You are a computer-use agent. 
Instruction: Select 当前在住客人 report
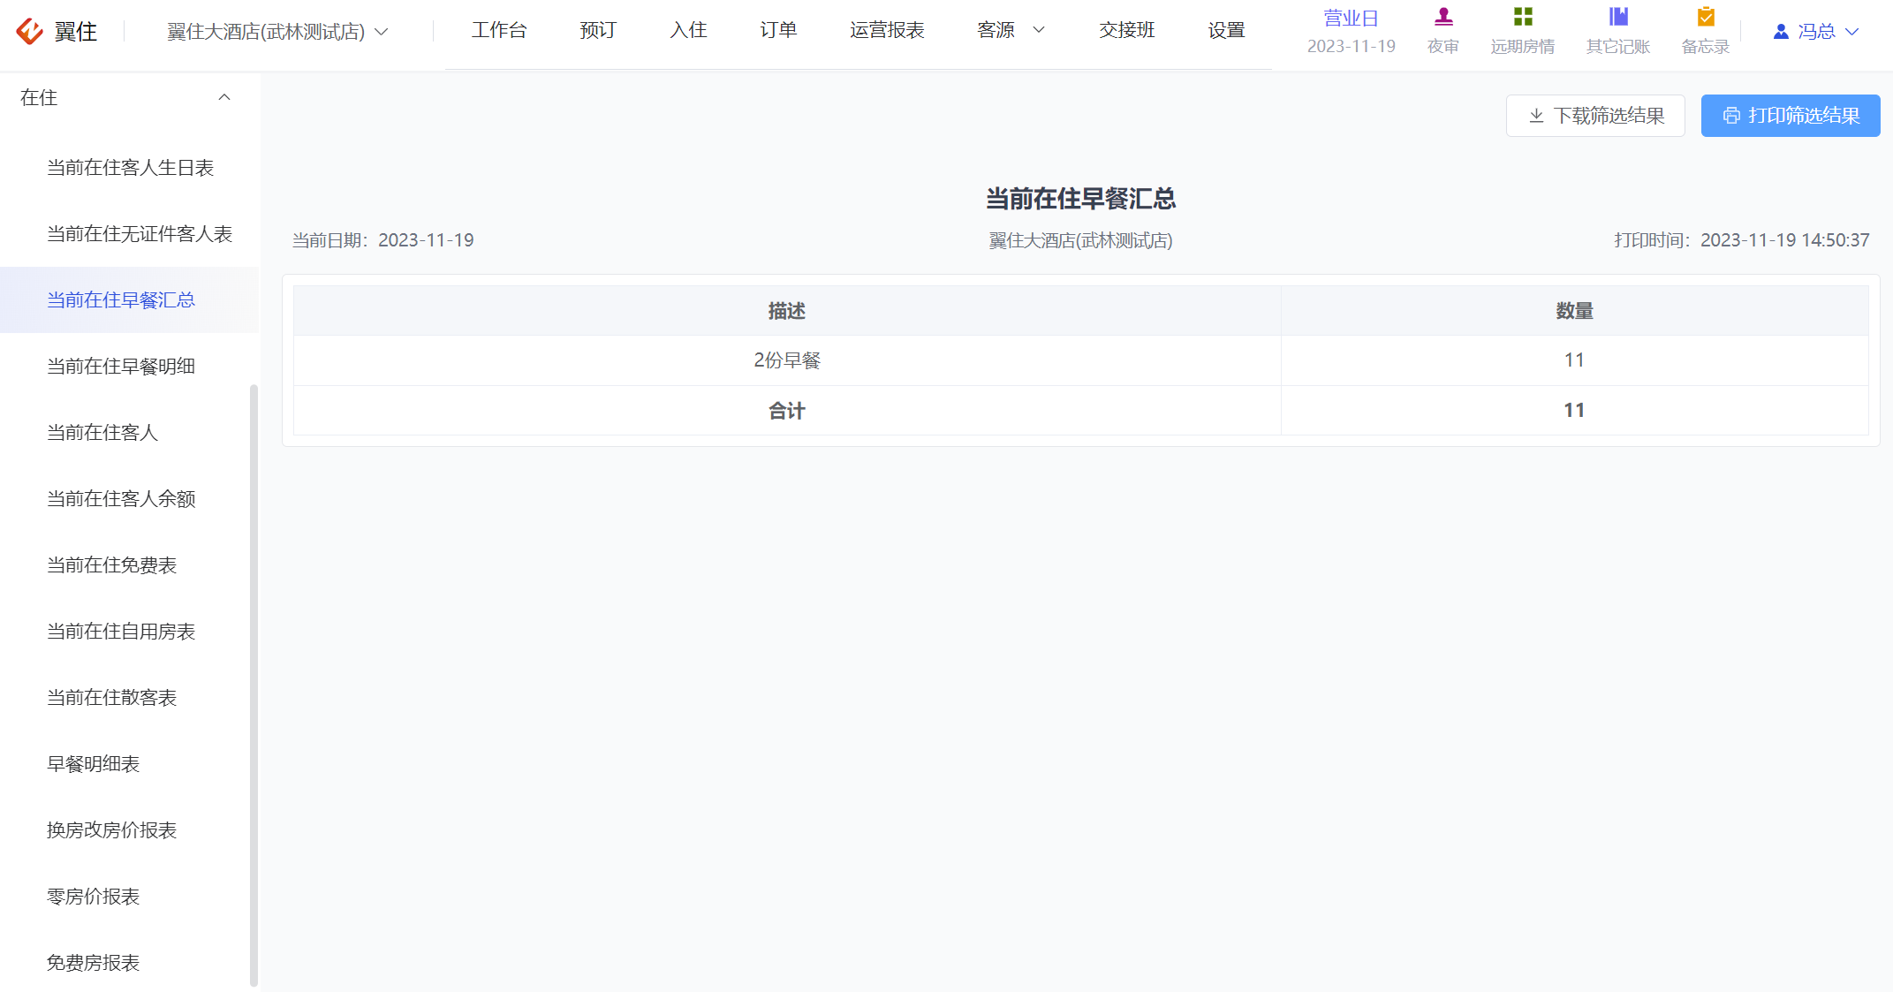(130, 433)
